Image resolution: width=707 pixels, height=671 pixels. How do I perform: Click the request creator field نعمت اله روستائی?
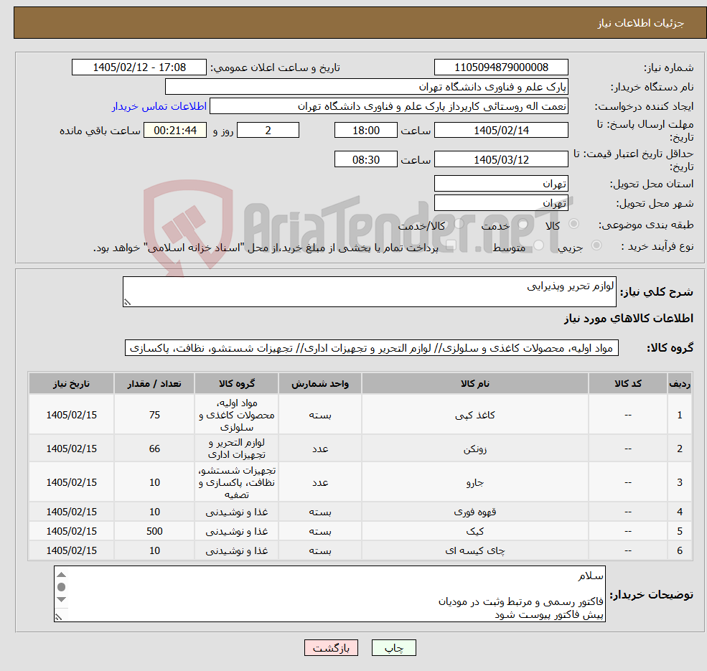(388, 106)
